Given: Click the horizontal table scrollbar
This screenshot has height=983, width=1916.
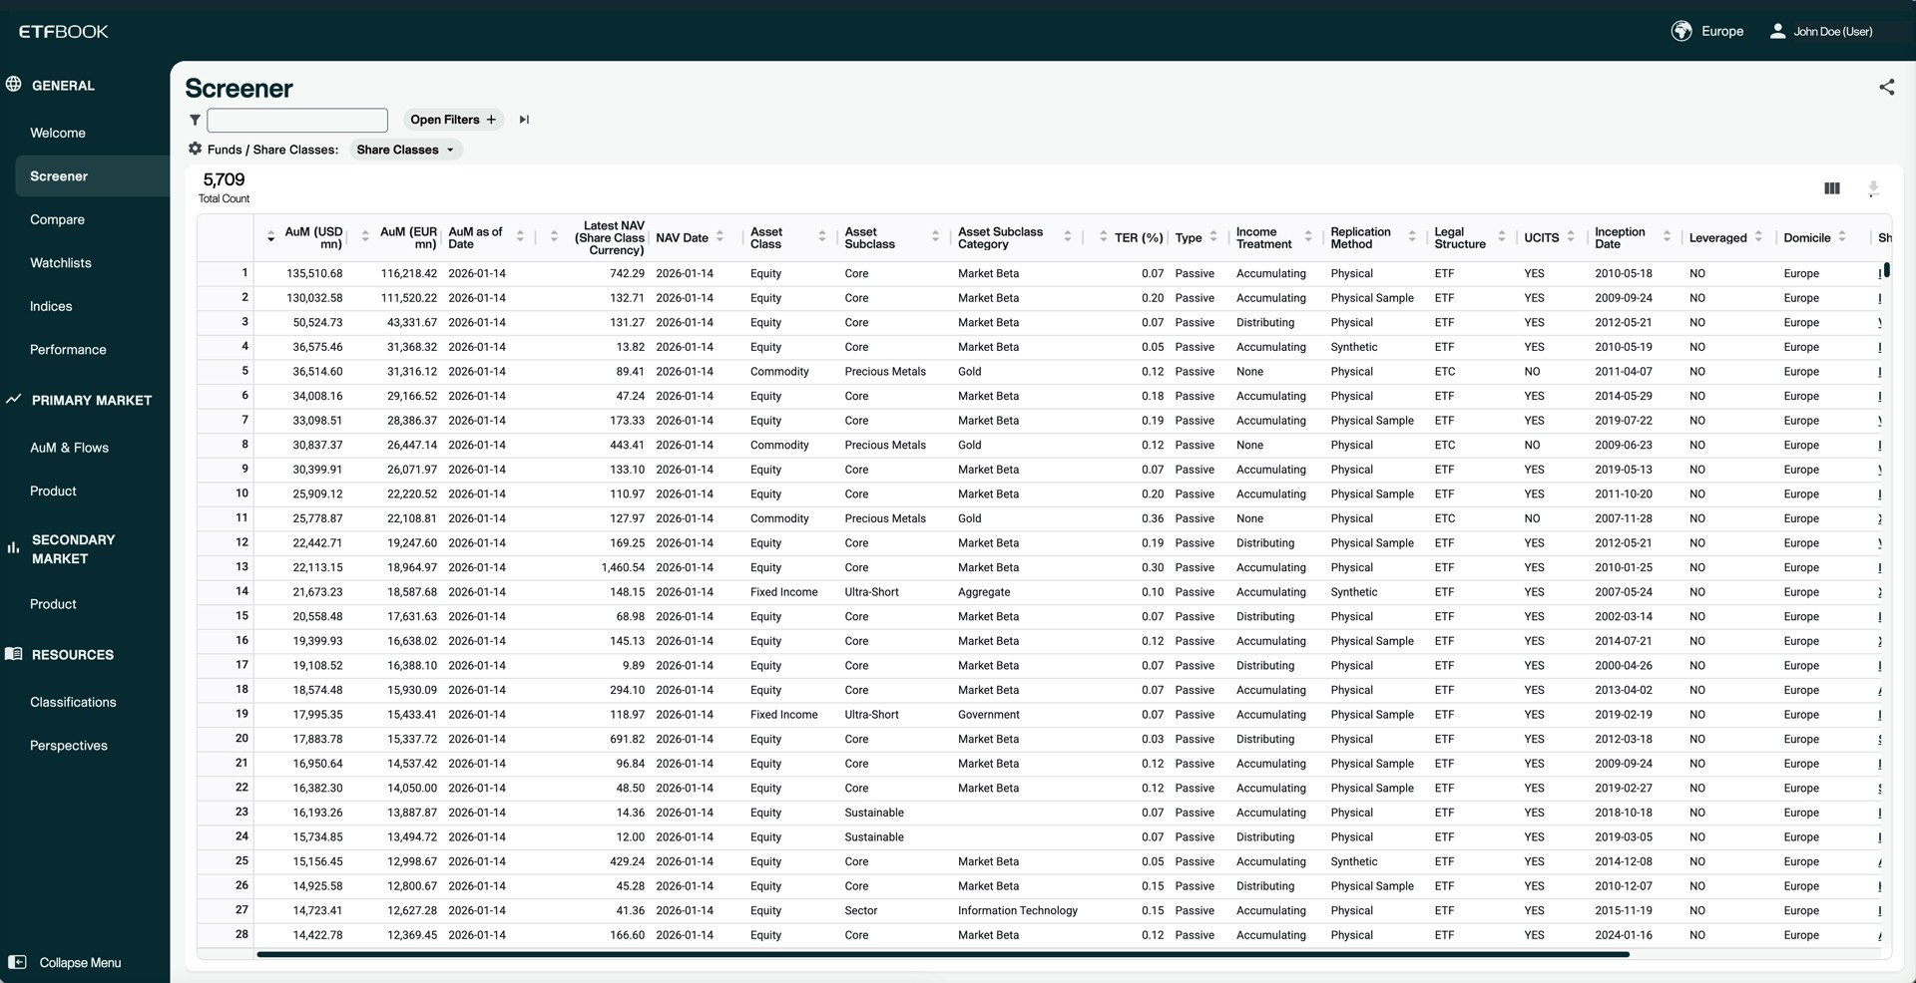Looking at the screenshot, I should (943, 954).
